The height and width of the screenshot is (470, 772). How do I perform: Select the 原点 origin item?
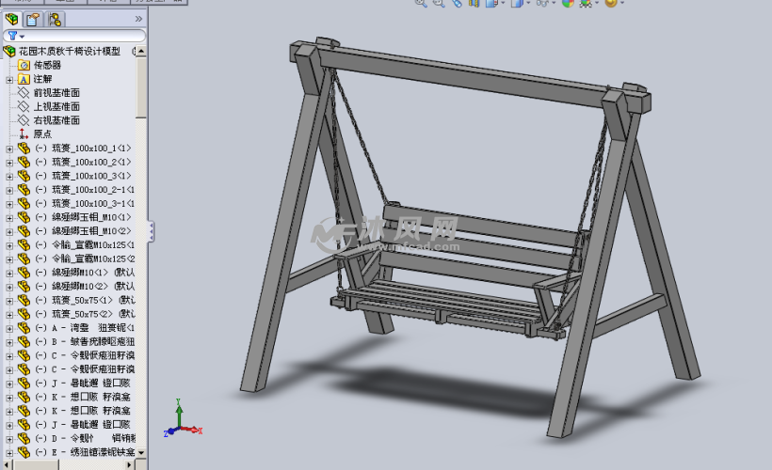[42, 133]
